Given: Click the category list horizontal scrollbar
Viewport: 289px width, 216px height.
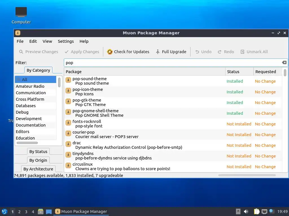Looking at the screenshot, I should click(27, 143).
